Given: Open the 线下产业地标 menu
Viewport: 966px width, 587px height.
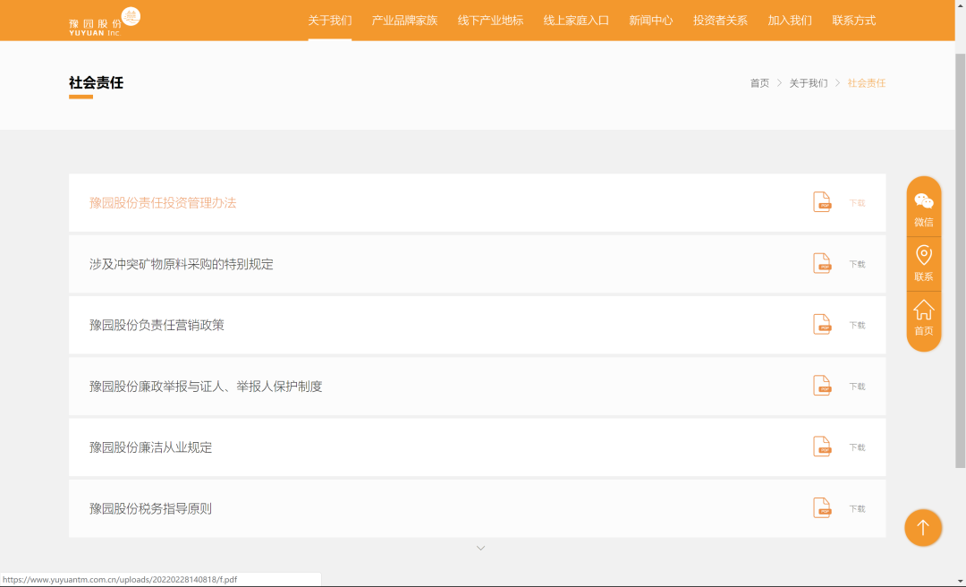Looking at the screenshot, I should 490,21.
